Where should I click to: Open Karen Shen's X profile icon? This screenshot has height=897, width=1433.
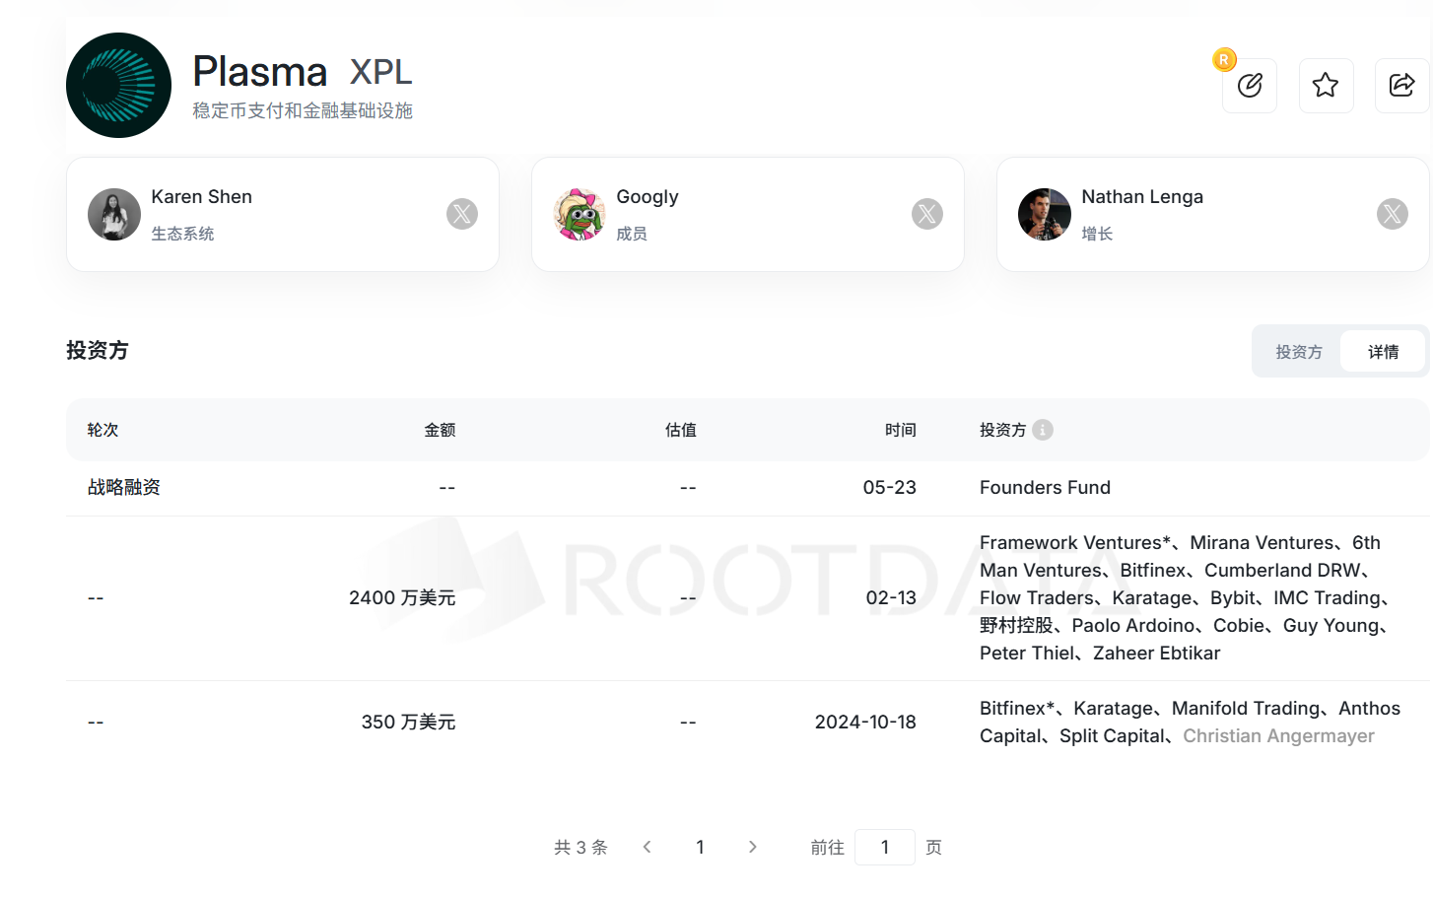point(462,214)
